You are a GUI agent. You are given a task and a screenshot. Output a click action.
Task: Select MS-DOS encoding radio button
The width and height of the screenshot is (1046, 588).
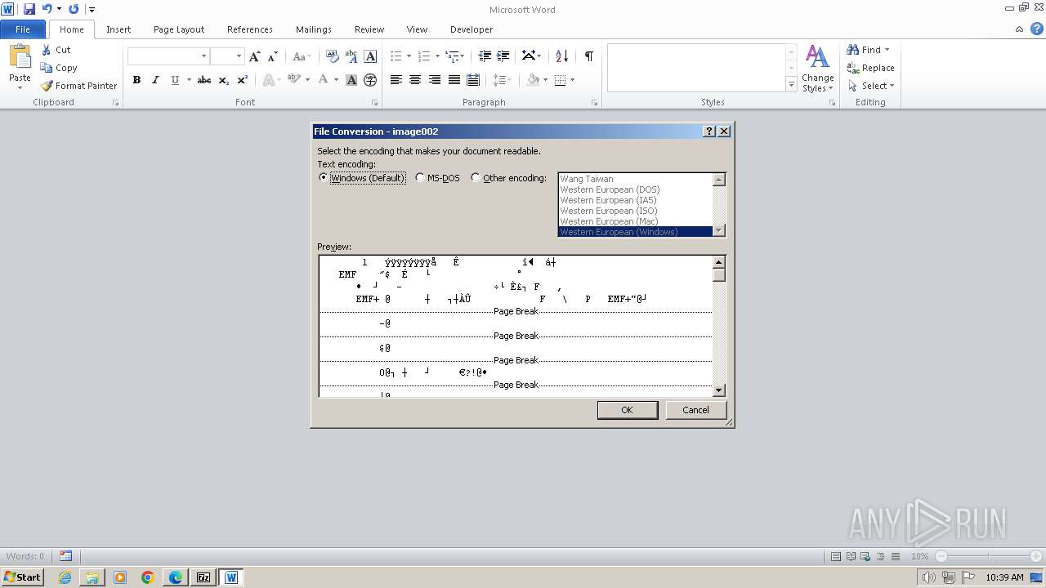420,178
